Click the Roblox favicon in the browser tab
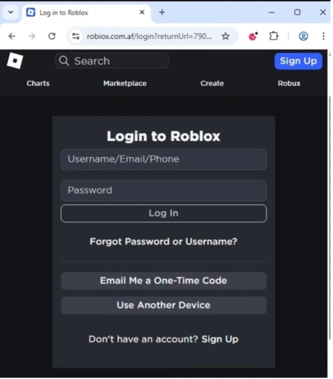 [31, 12]
